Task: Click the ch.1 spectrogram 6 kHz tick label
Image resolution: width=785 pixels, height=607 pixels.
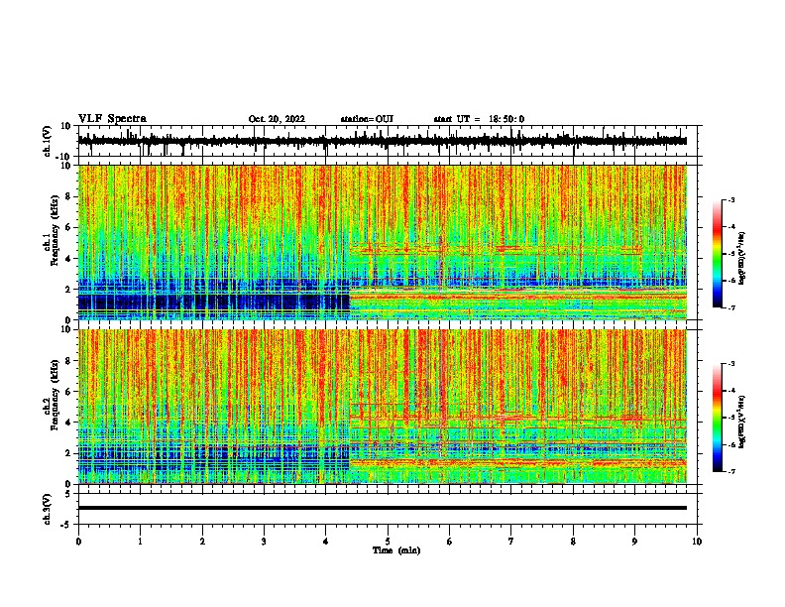Action: tap(68, 228)
